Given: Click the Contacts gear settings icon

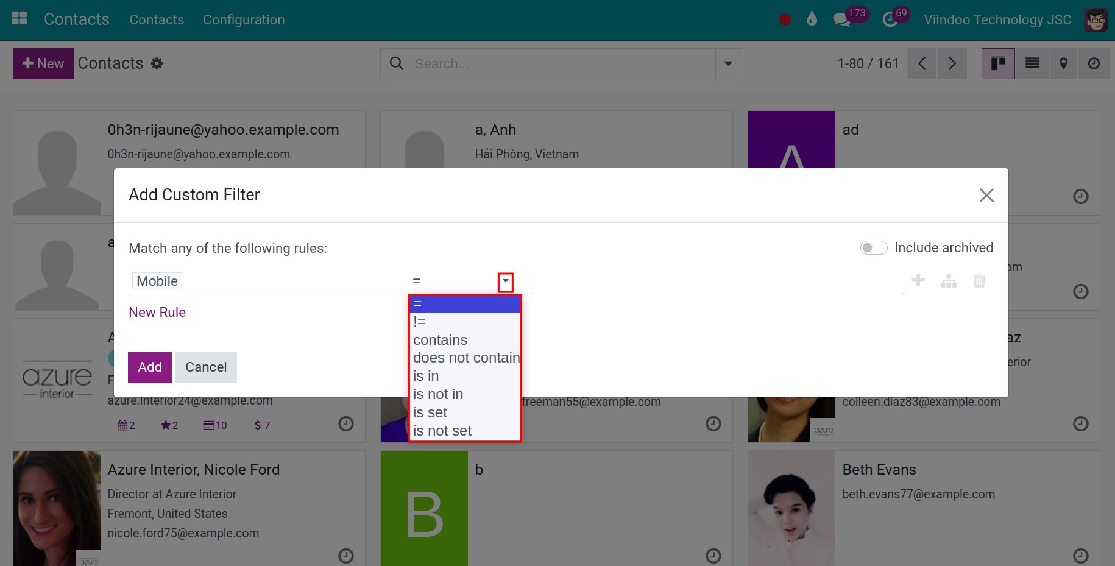Looking at the screenshot, I should click(157, 63).
